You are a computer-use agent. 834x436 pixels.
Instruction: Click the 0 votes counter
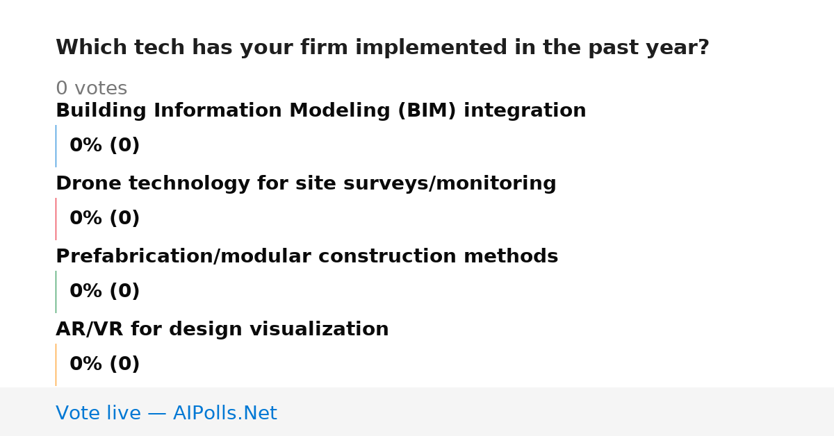[x=92, y=89]
